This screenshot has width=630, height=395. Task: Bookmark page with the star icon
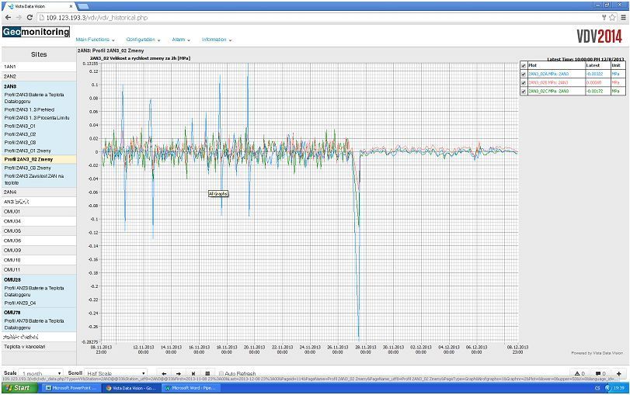pos(612,17)
